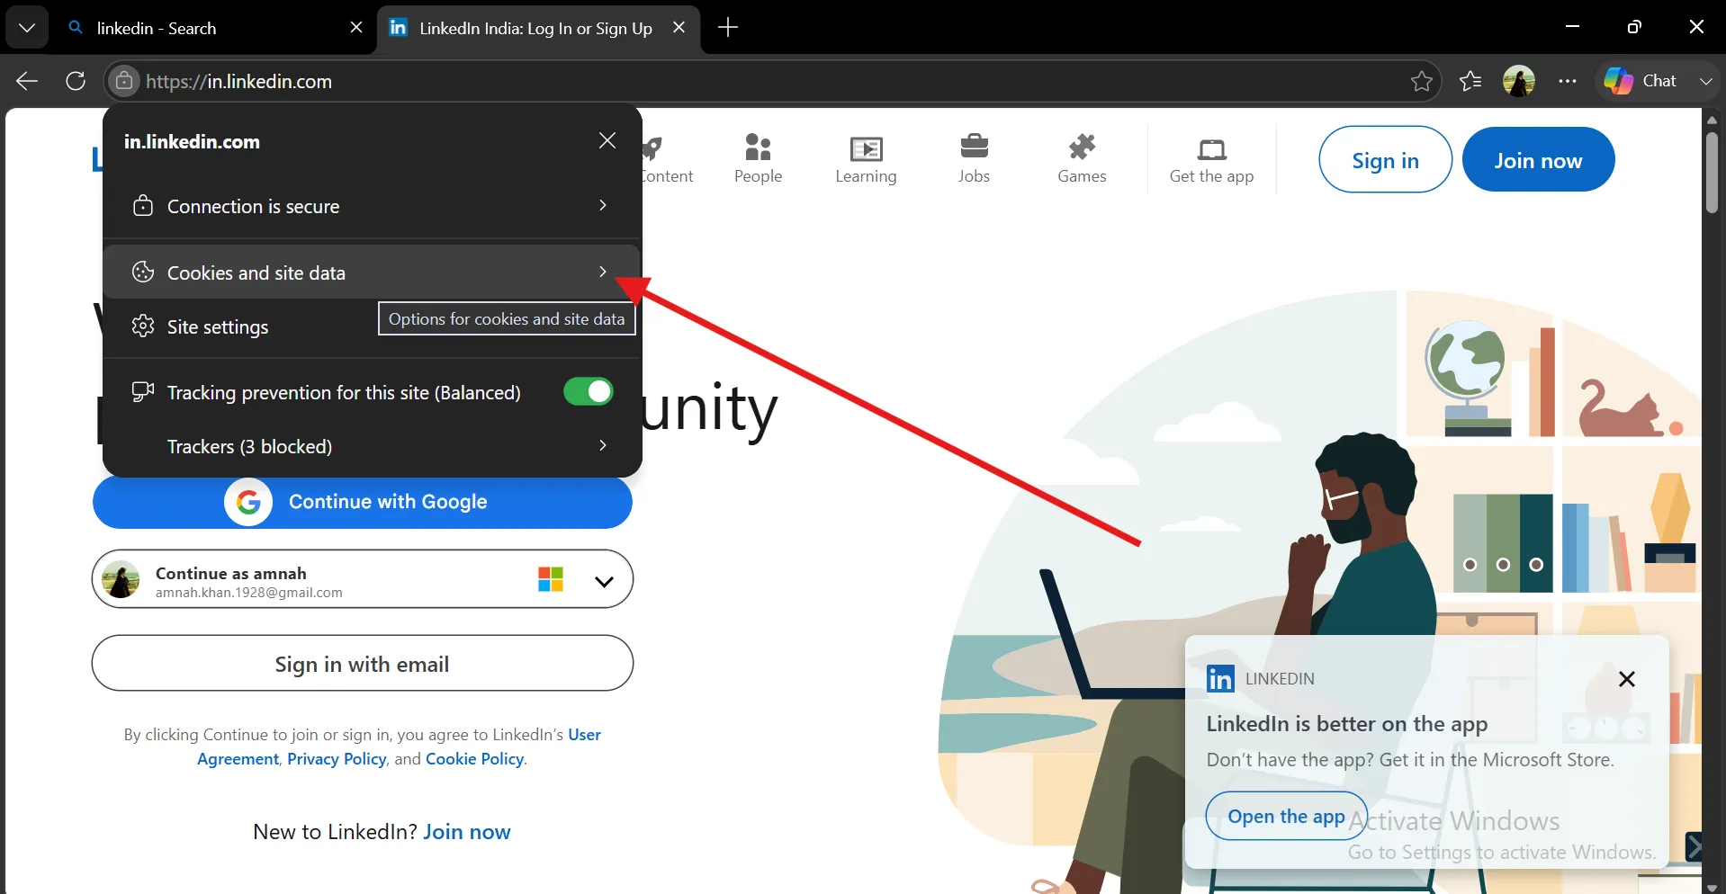Image resolution: width=1726 pixels, height=894 pixels.
Task: Open LinkedIn Jobs briefcase icon
Action: pos(975,146)
